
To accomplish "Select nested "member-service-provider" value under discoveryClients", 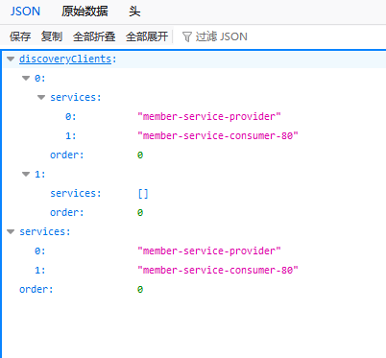I will click(x=209, y=116).
